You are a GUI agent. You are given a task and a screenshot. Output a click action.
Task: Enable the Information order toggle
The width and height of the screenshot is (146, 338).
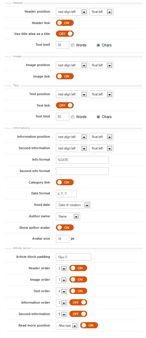(x=78, y=302)
